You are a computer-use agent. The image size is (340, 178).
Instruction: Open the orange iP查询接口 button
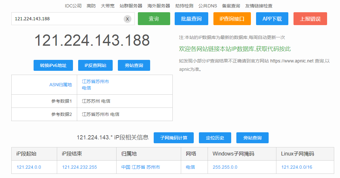point(232,19)
